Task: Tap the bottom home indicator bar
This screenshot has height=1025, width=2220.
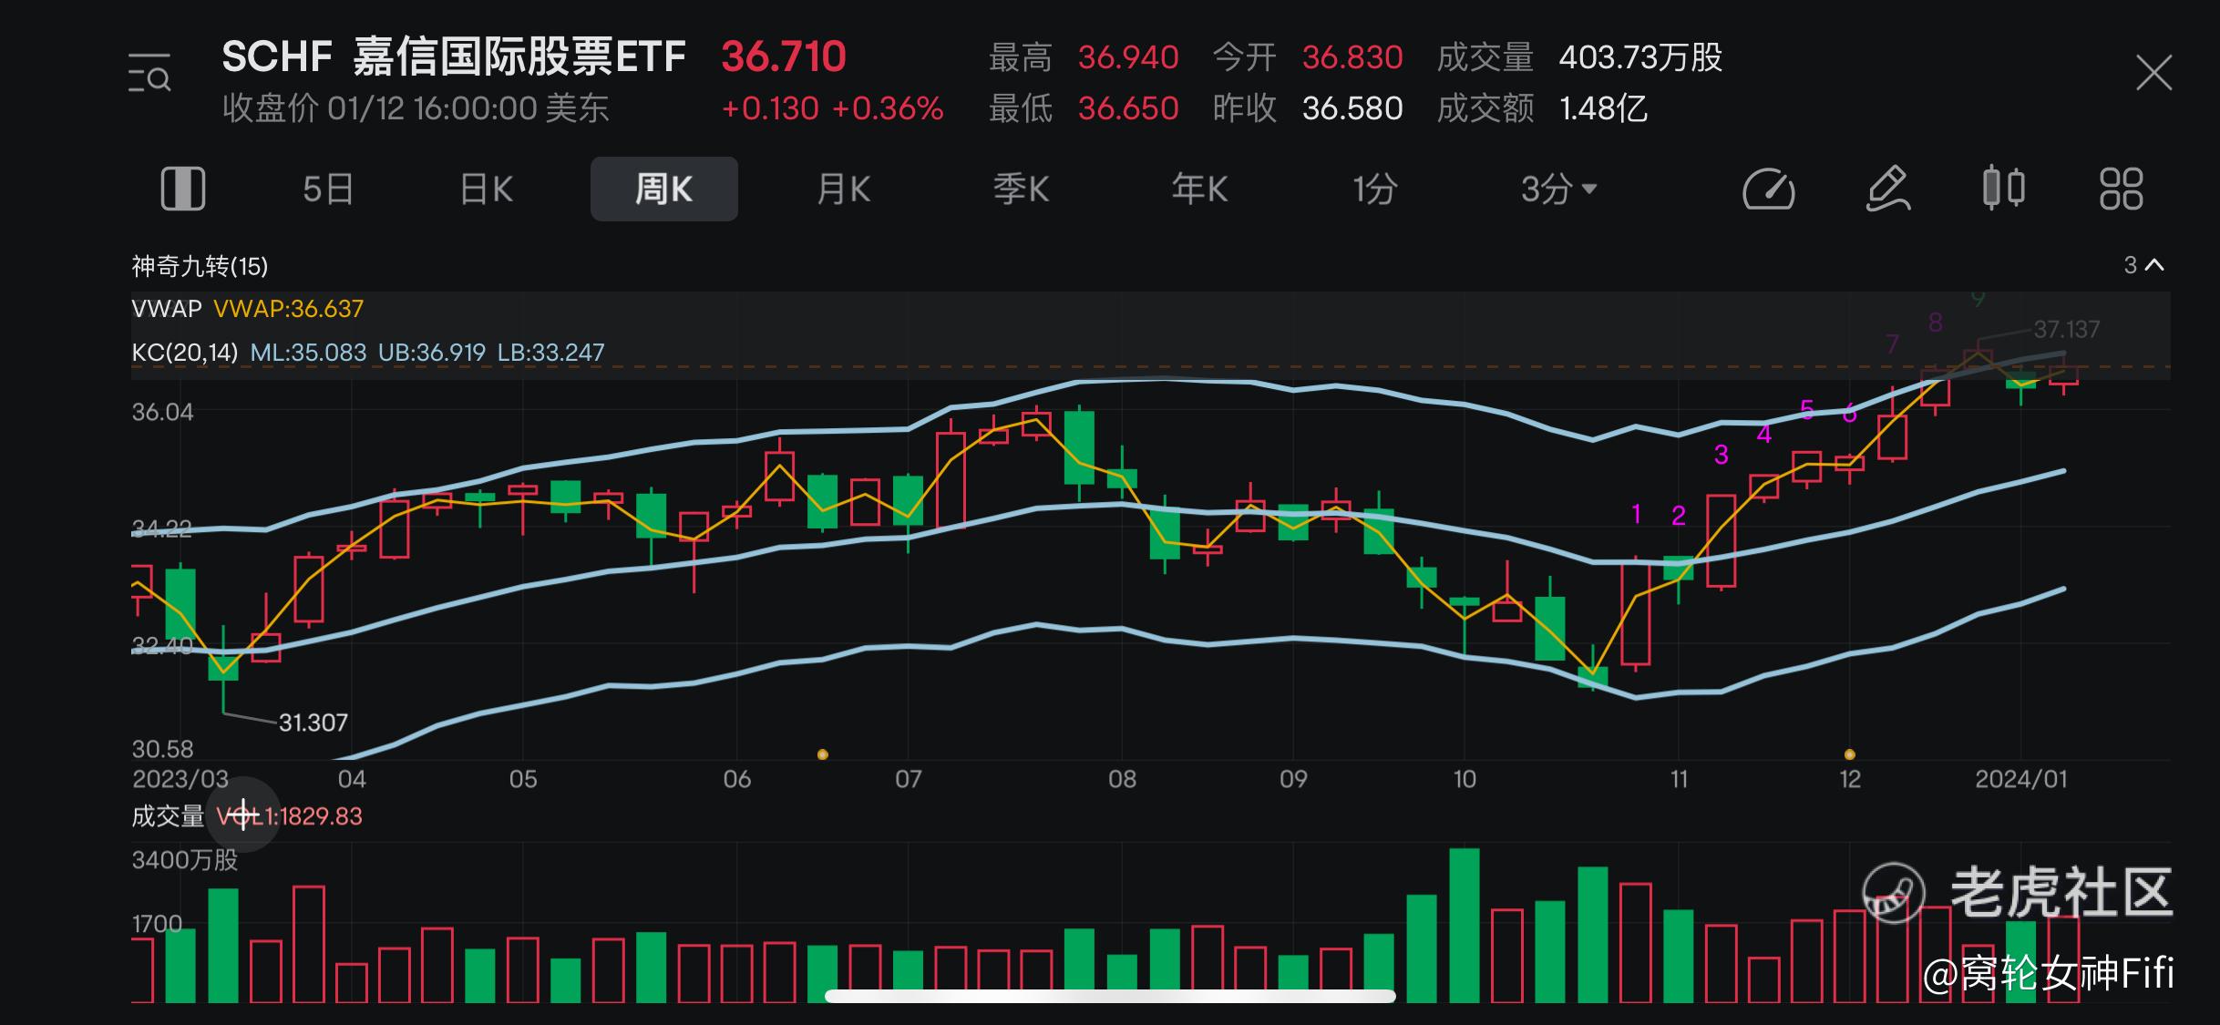Action: click(1110, 996)
